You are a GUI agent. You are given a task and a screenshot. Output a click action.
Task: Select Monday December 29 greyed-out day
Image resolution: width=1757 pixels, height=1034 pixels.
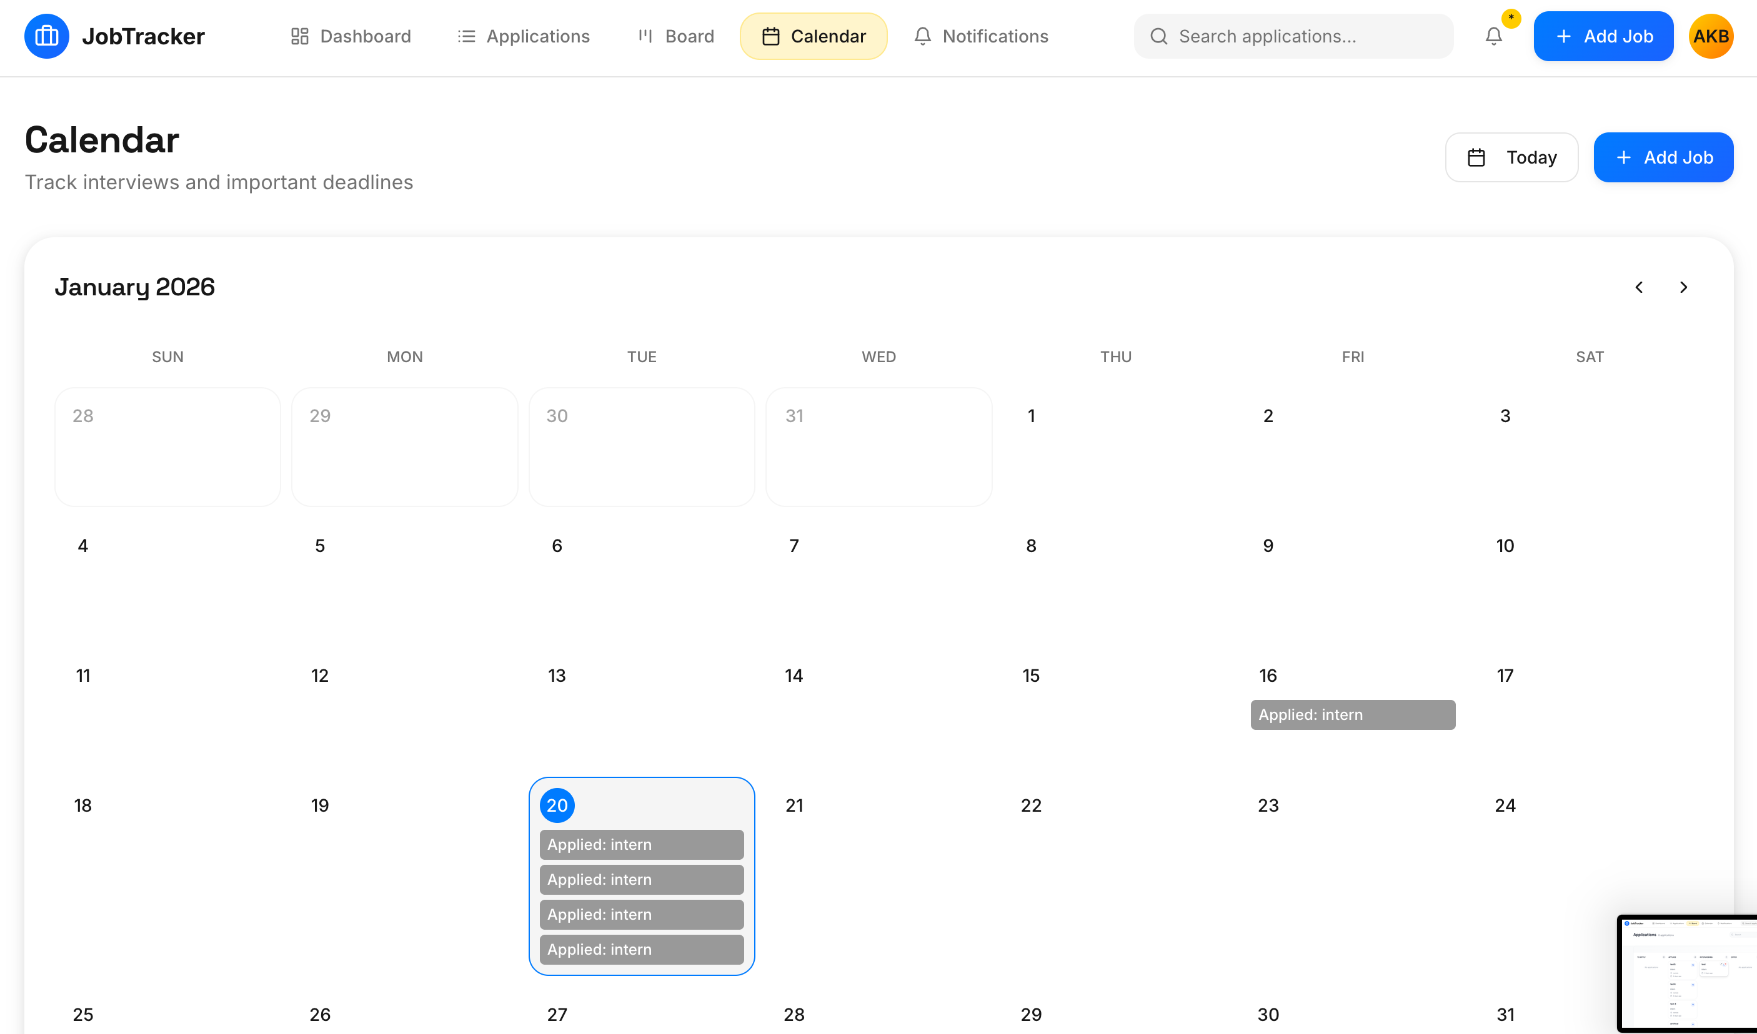404,447
